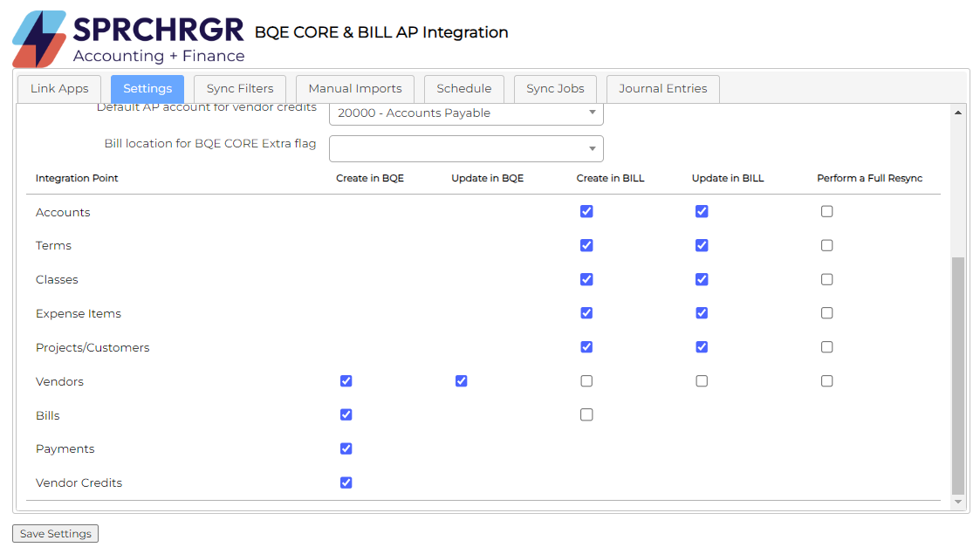This screenshot has height=554, width=980.
Task: Go to the Schedule tab
Action: pyautogui.click(x=464, y=89)
